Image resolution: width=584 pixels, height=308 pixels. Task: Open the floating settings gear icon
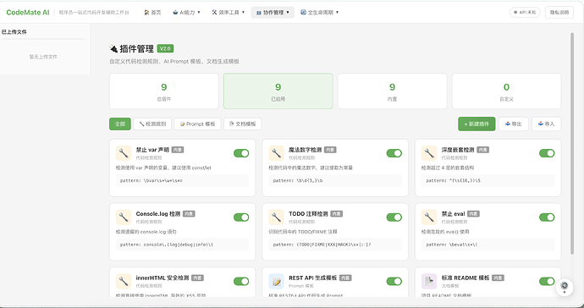coord(564,286)
